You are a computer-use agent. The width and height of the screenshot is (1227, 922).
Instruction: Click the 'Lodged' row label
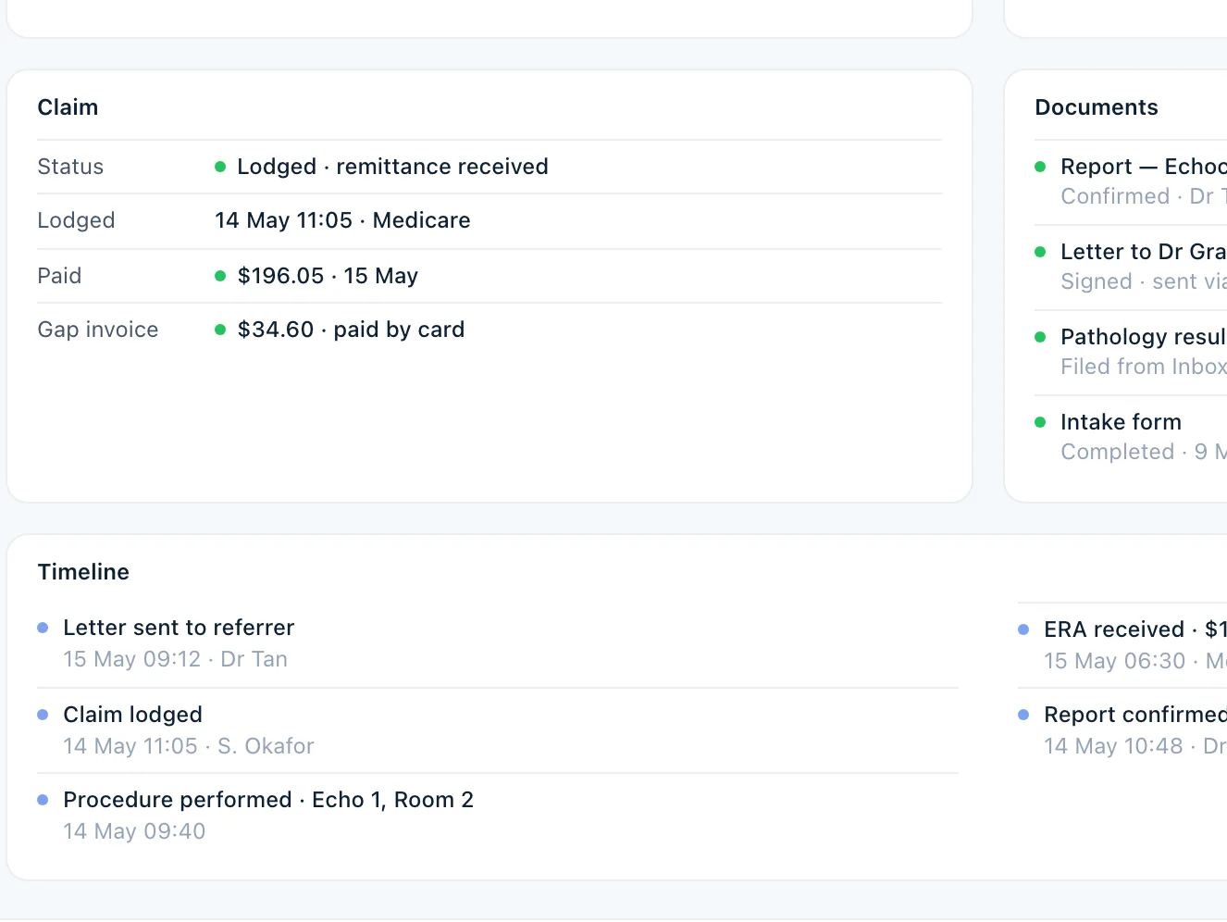tap(76, 220)
